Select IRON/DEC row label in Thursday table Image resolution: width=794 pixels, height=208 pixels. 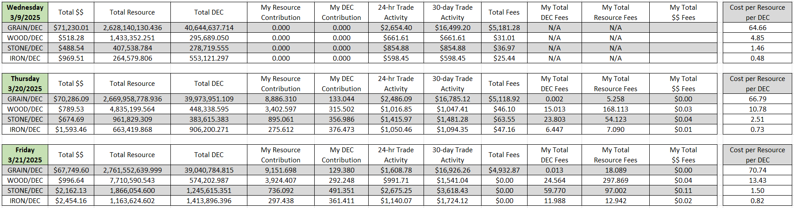click(x=25, y=129)
